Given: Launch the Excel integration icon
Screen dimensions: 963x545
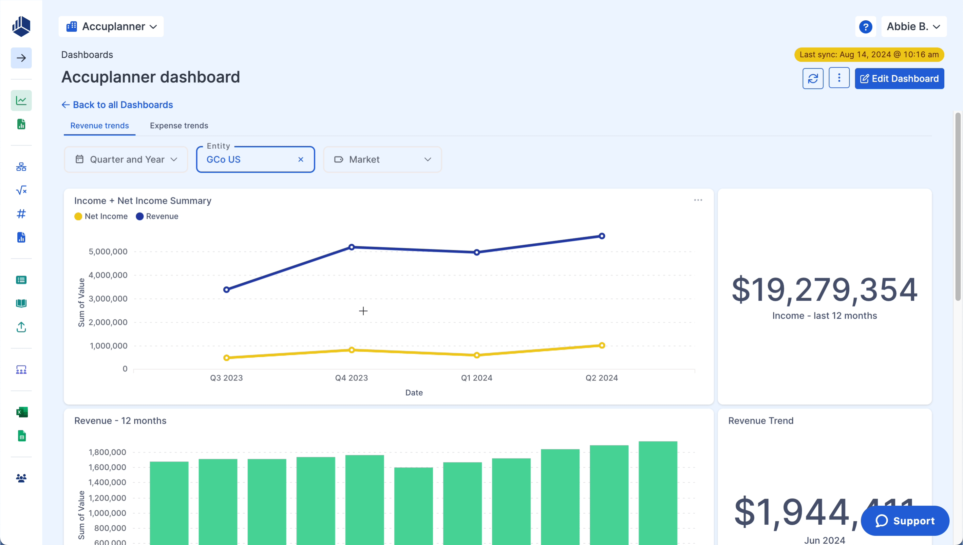Looking at the screenshot, I should point(21,412).
